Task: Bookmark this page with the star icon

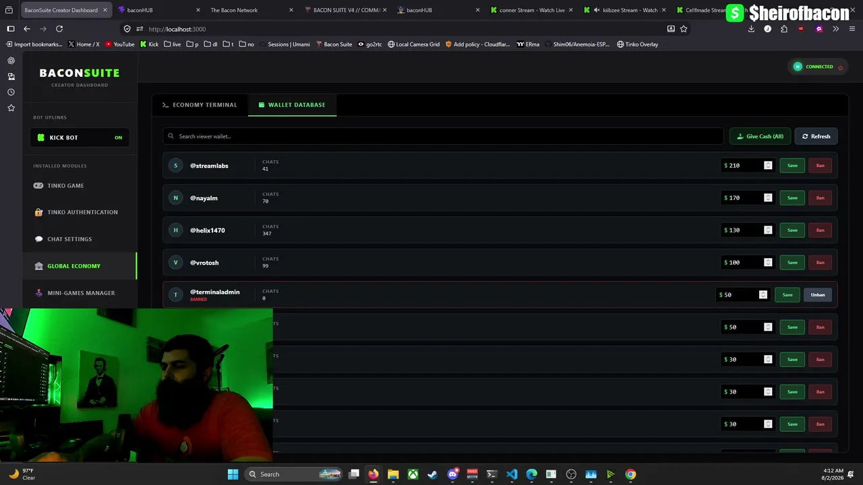Action: pos(684,29)
